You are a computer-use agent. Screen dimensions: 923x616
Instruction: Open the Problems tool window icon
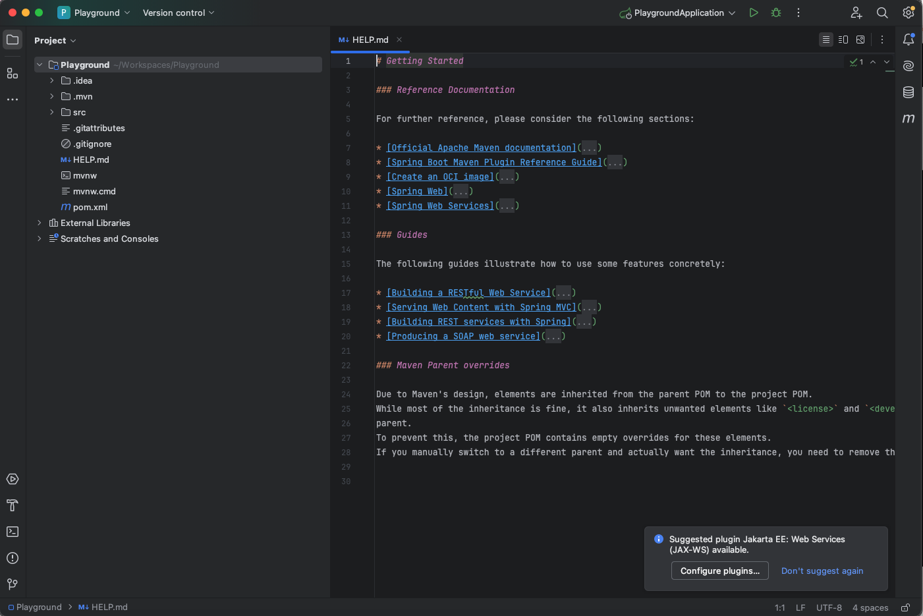(13, 558)
